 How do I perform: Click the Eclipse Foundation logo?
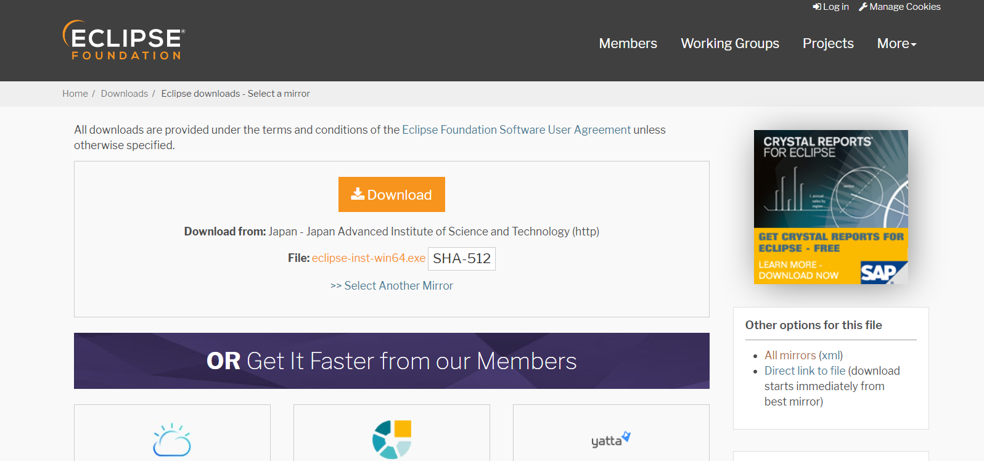coord(124,40)
